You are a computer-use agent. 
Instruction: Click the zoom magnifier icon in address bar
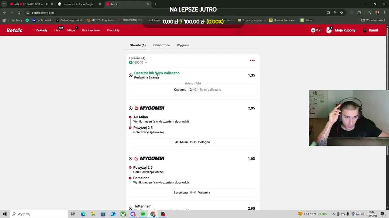click(335, 13)
